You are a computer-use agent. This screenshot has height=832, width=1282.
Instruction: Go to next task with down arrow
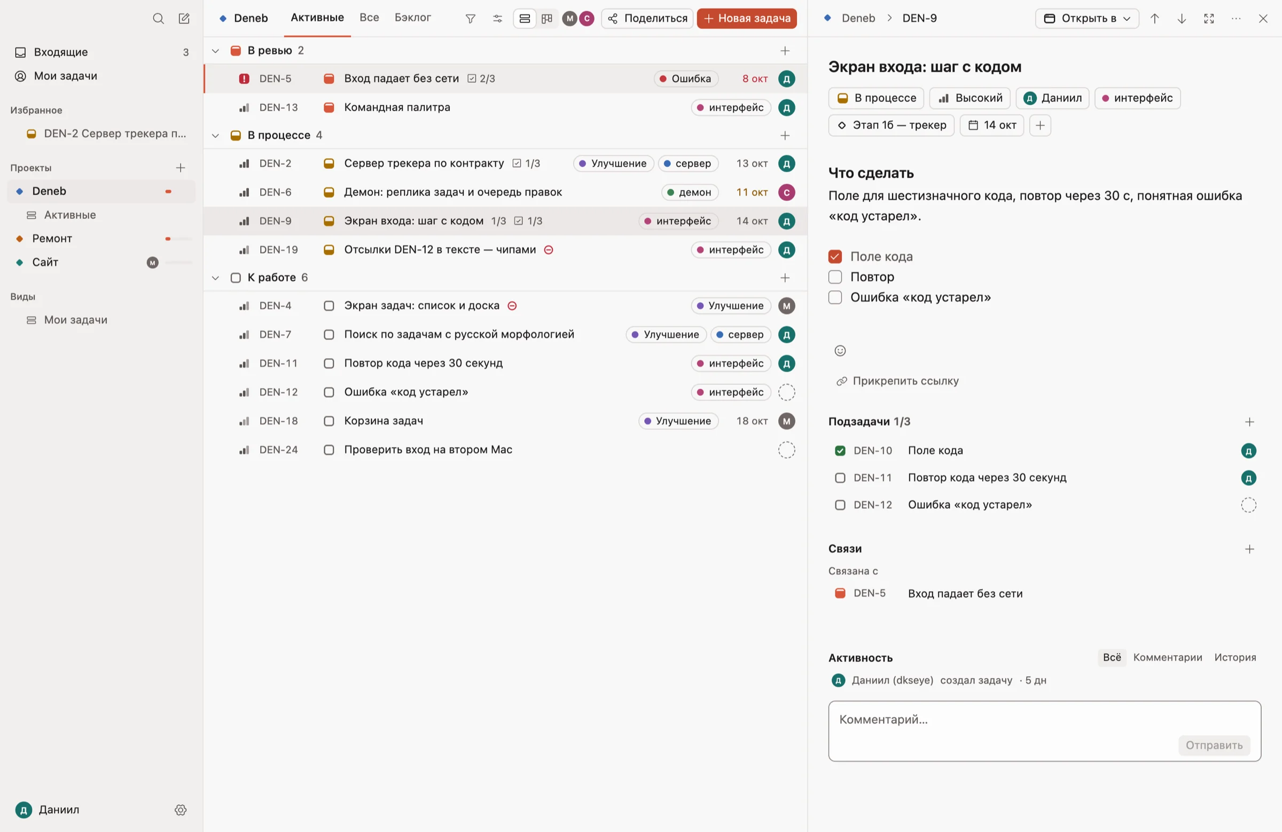point(1181,19)
